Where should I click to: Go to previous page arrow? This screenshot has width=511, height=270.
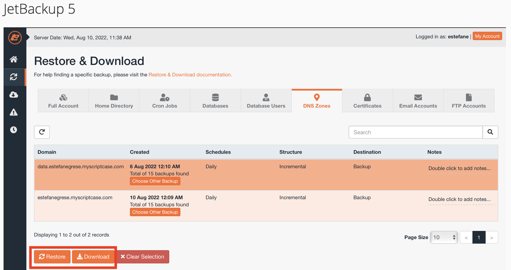tap(466, 238)
